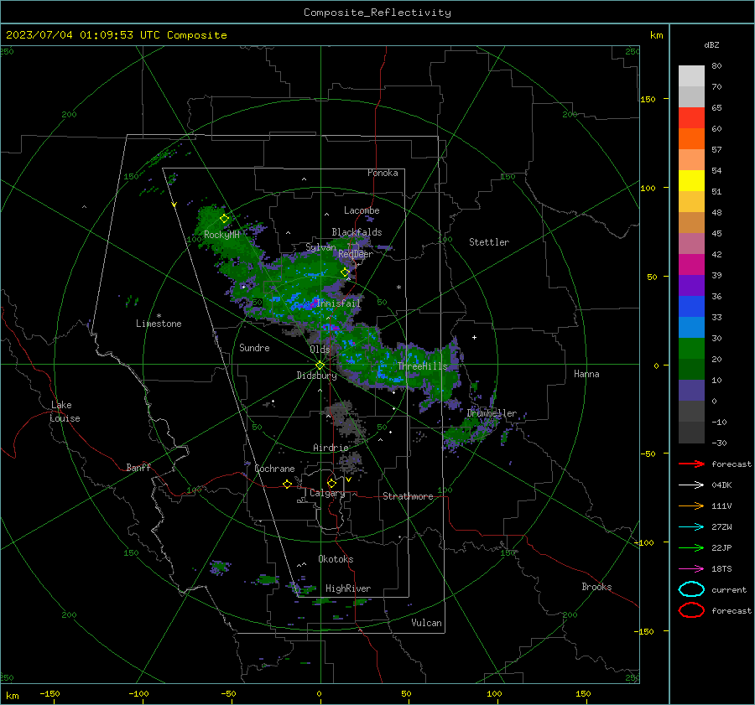Click the Composite_Reflectivity title
This screenshot has height=705, width=755.
tap(377, 13)
